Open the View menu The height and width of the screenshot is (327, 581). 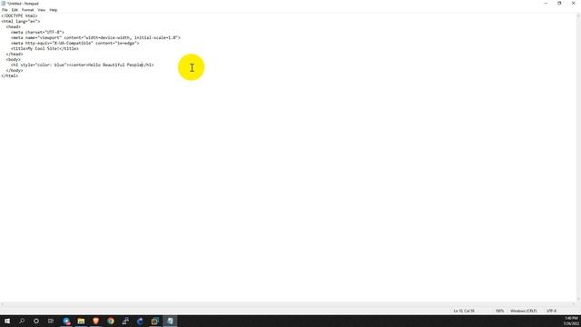42,10
